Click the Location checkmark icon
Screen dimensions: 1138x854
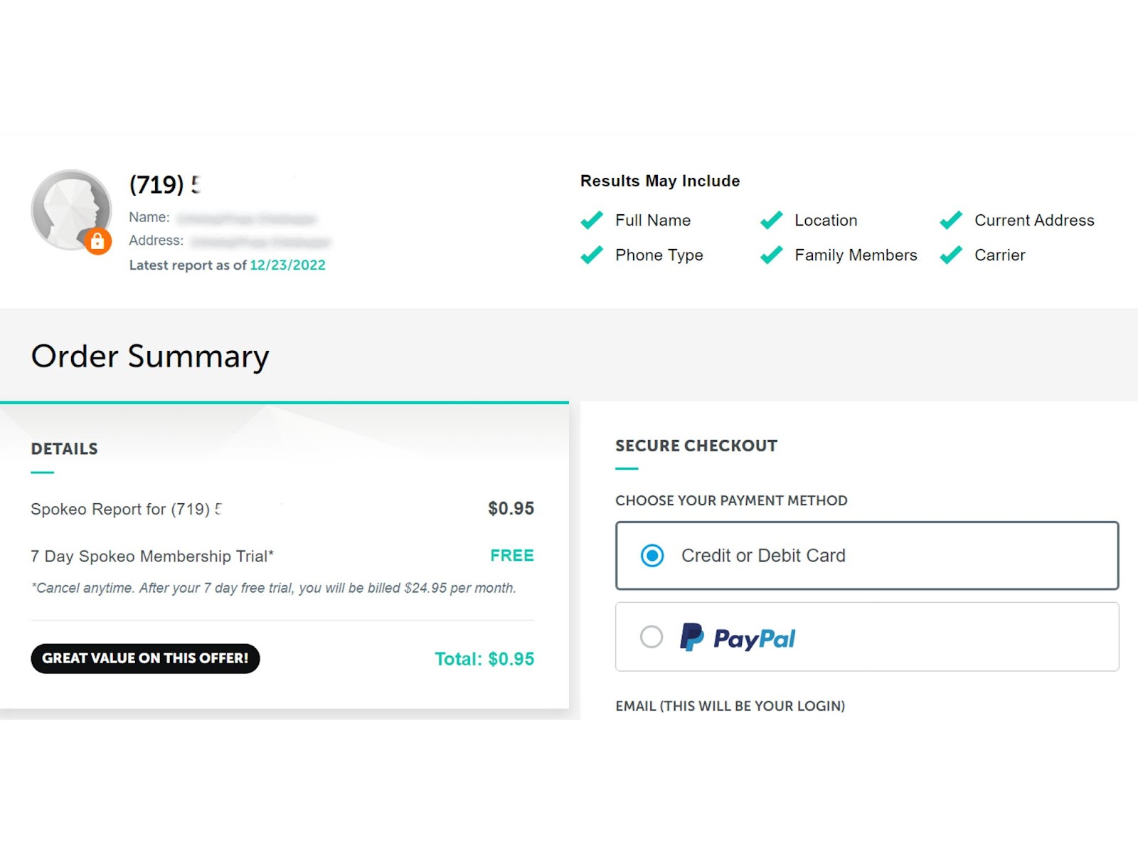coord(772,220)
